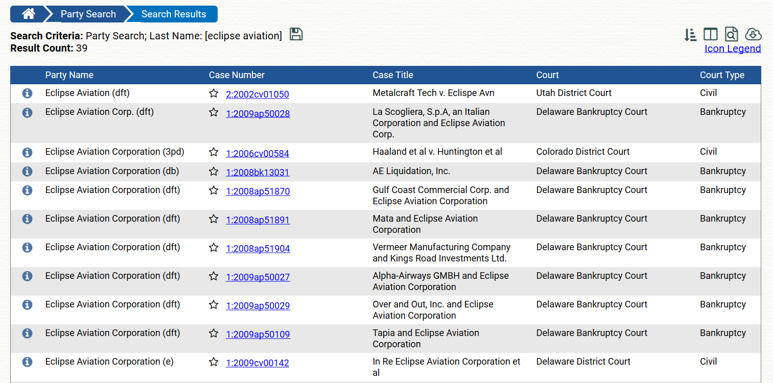Screen dimensions: 773x383
Task: Open case link 1:2008ap51870
Action: tap(258, 192)
